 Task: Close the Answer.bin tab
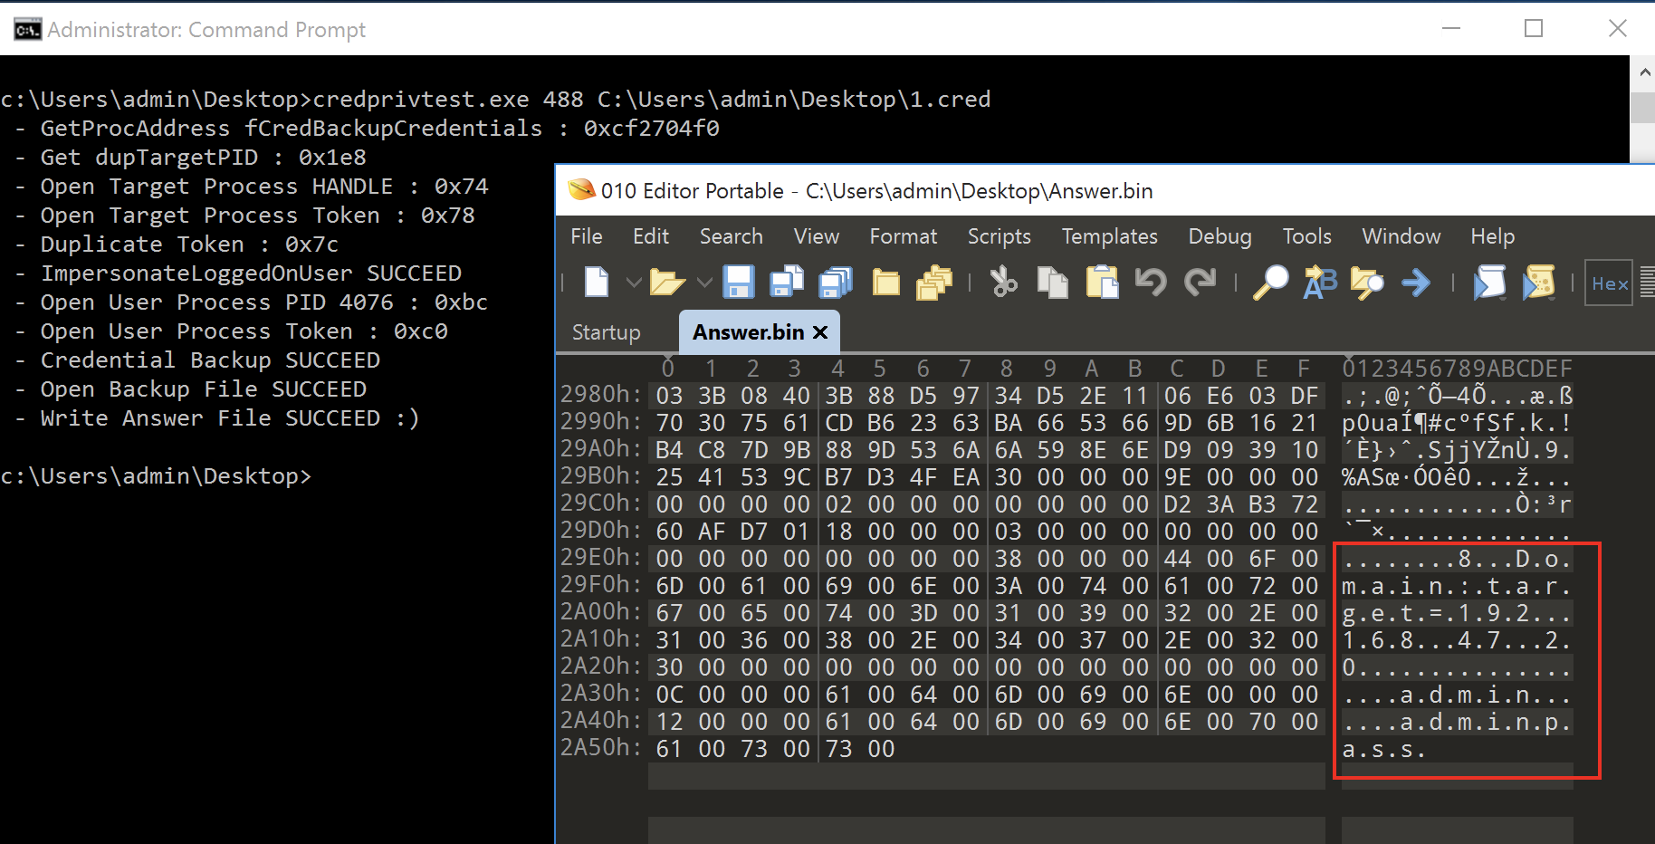820,332
